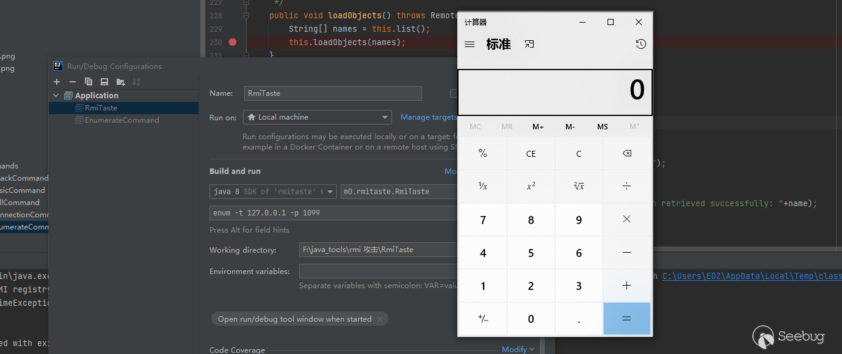The width and height of the screenshot is (842, 354).
Task: Click the program arguments input field
Action: click(333, 213)
